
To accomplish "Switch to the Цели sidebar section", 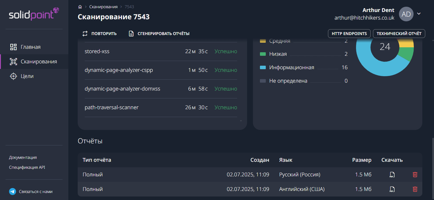I will point(27,76).
